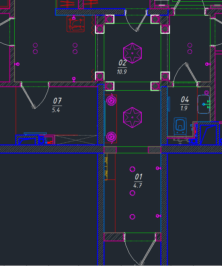Viewport: 222px width, 266px height.
Task: Select the hexagonal star light in room 02
Action: [132, 53]
